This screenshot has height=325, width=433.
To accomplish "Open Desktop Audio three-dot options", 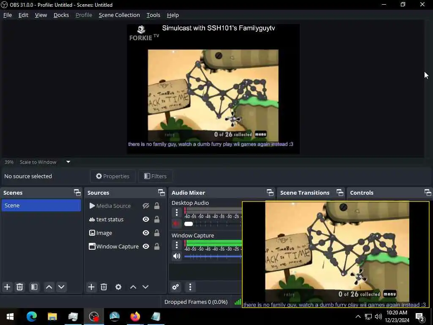I will pyautogui.click(x=177, y=212).
